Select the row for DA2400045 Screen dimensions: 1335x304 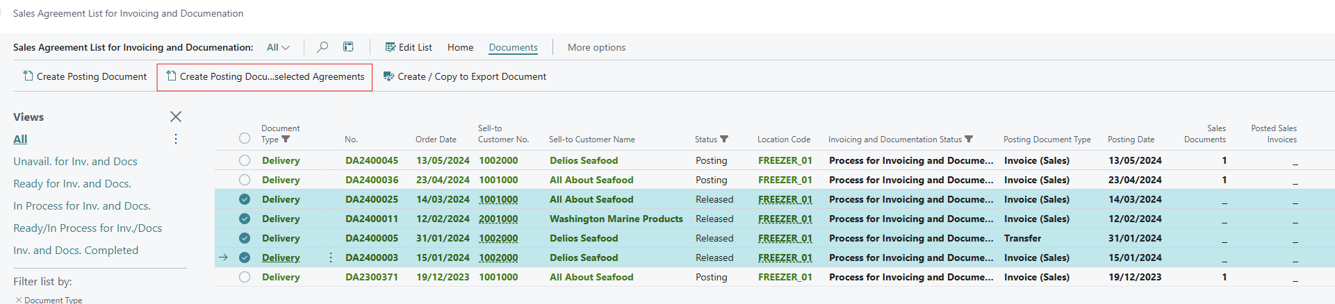(x=245, y=160)
